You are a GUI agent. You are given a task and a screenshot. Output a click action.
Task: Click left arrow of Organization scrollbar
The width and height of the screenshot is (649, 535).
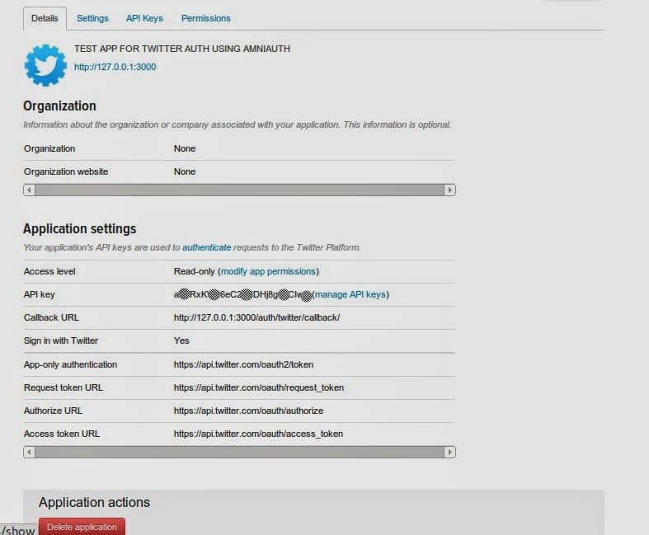pyautogui.click(x=29, y=190)
